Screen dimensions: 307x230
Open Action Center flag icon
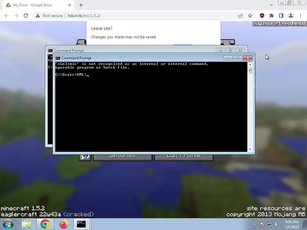pos(262,224)
